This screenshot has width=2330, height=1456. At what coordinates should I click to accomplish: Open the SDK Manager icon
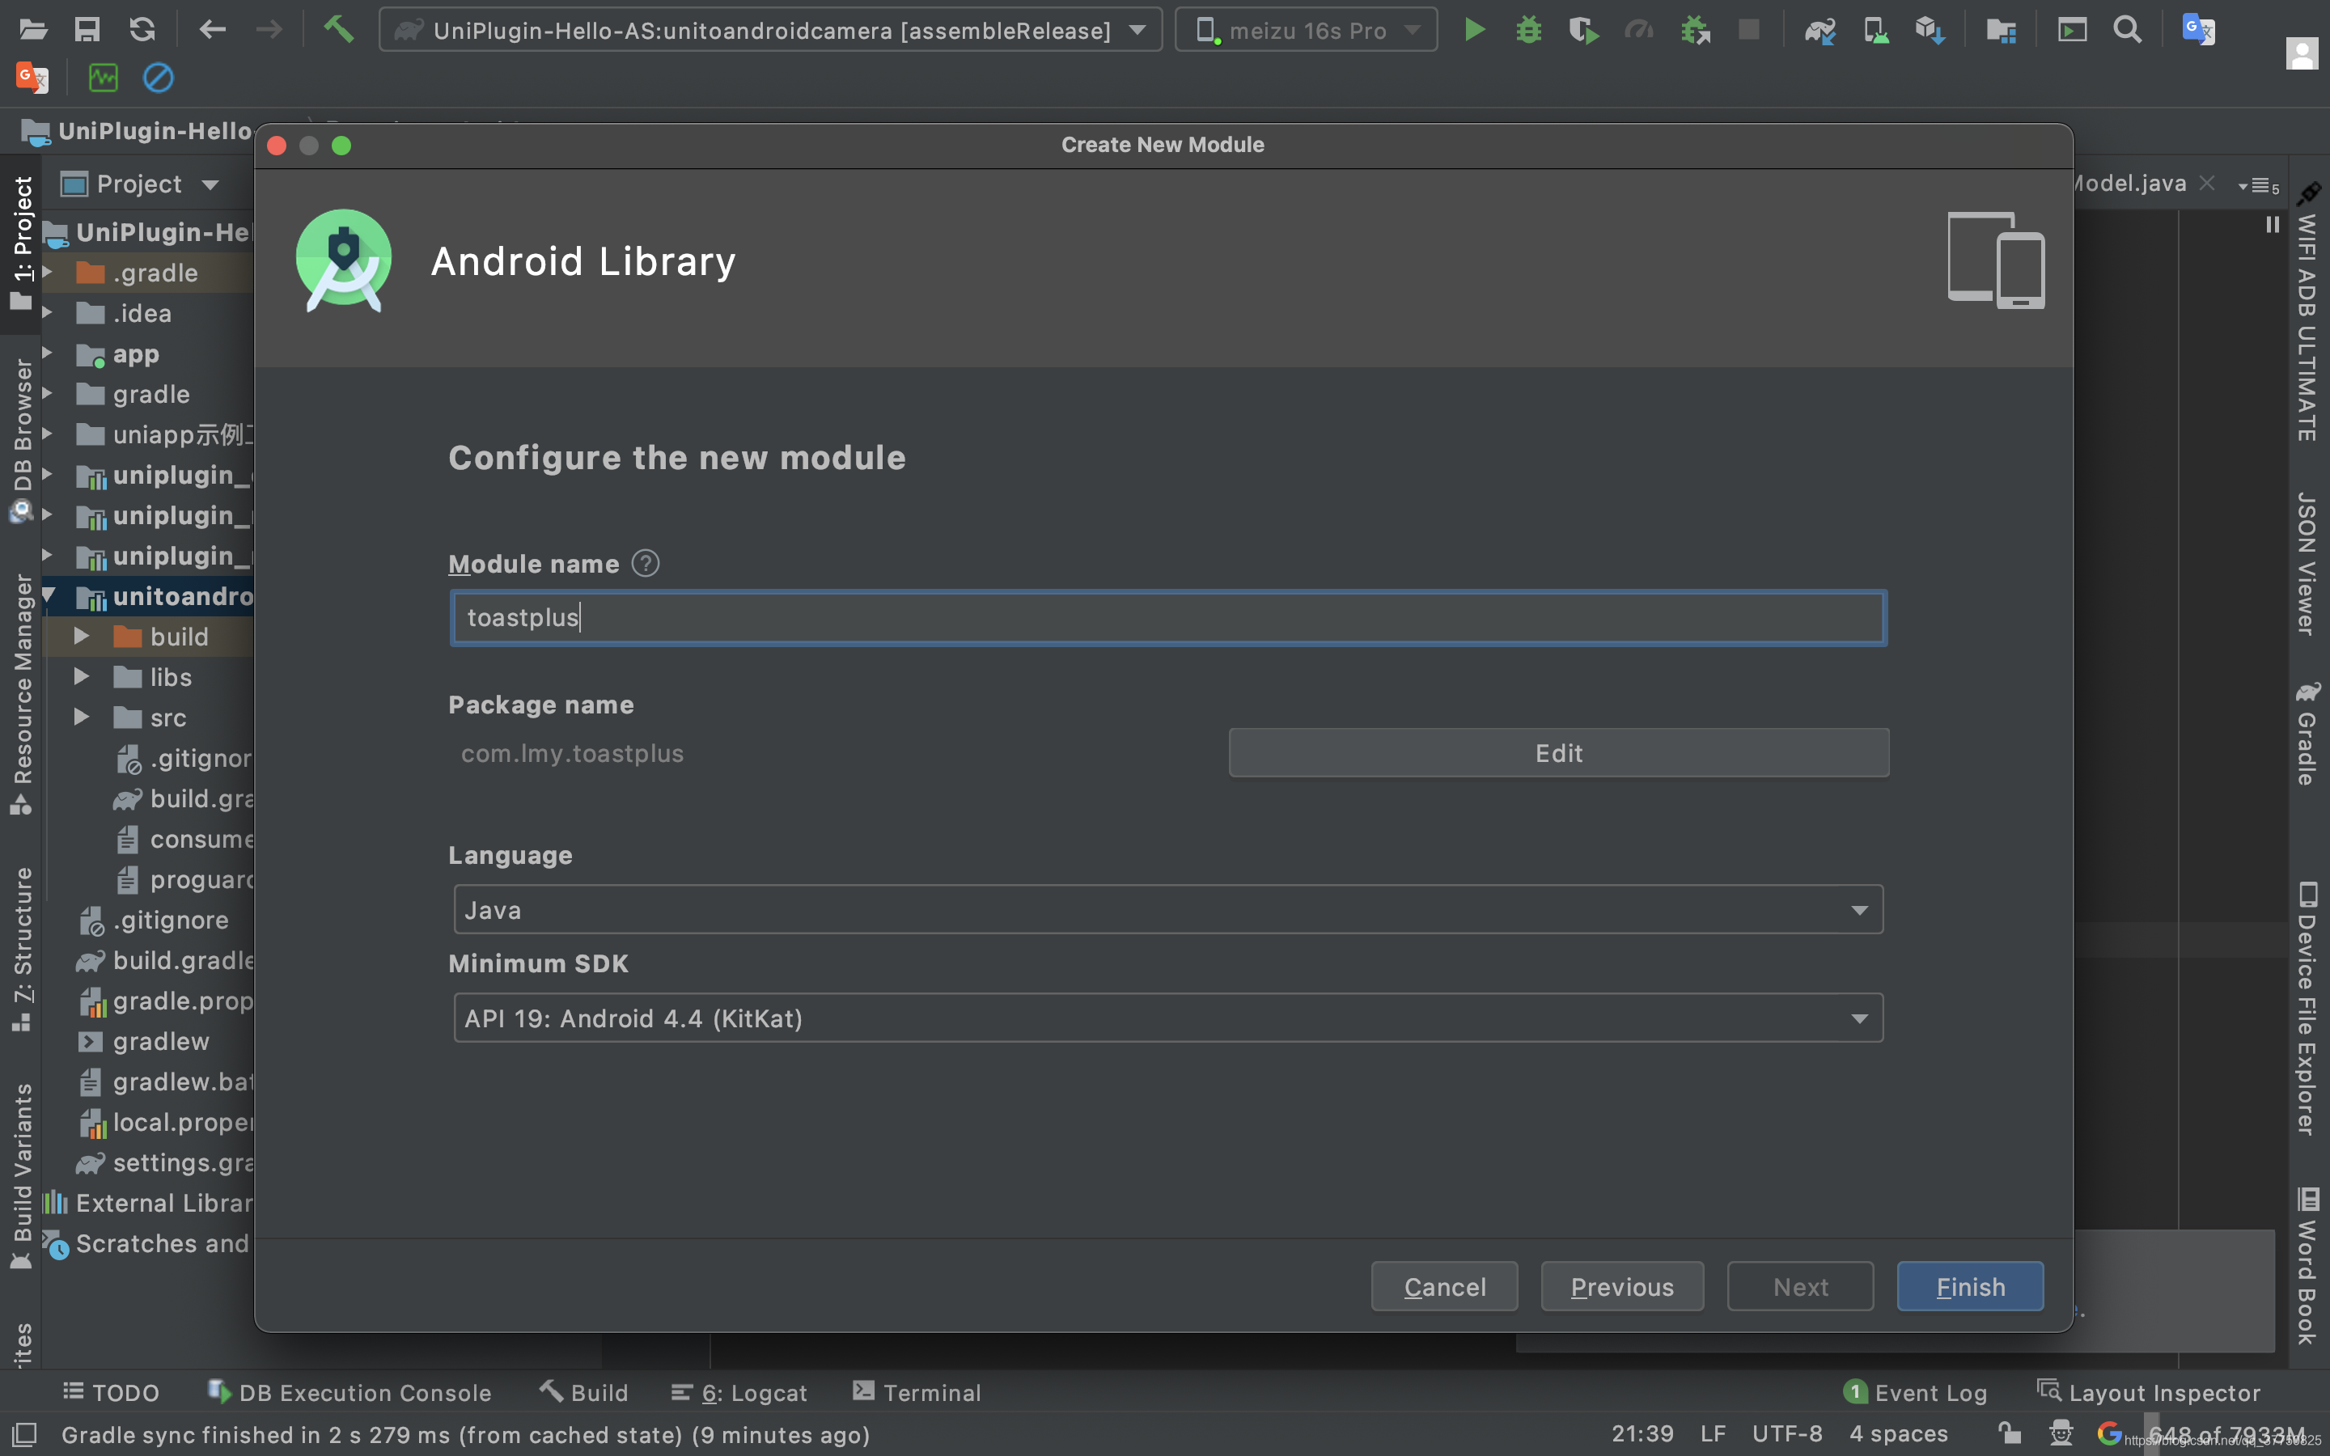tap(1930, 30)
